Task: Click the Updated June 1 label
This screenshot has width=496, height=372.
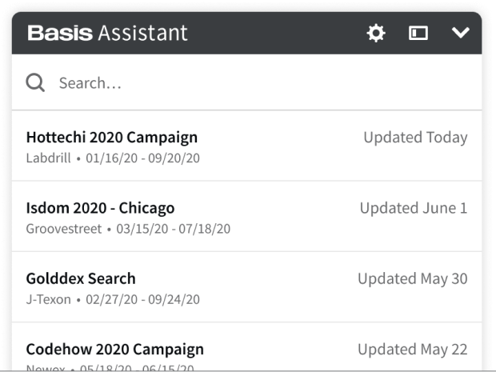Action: point(414,208)
